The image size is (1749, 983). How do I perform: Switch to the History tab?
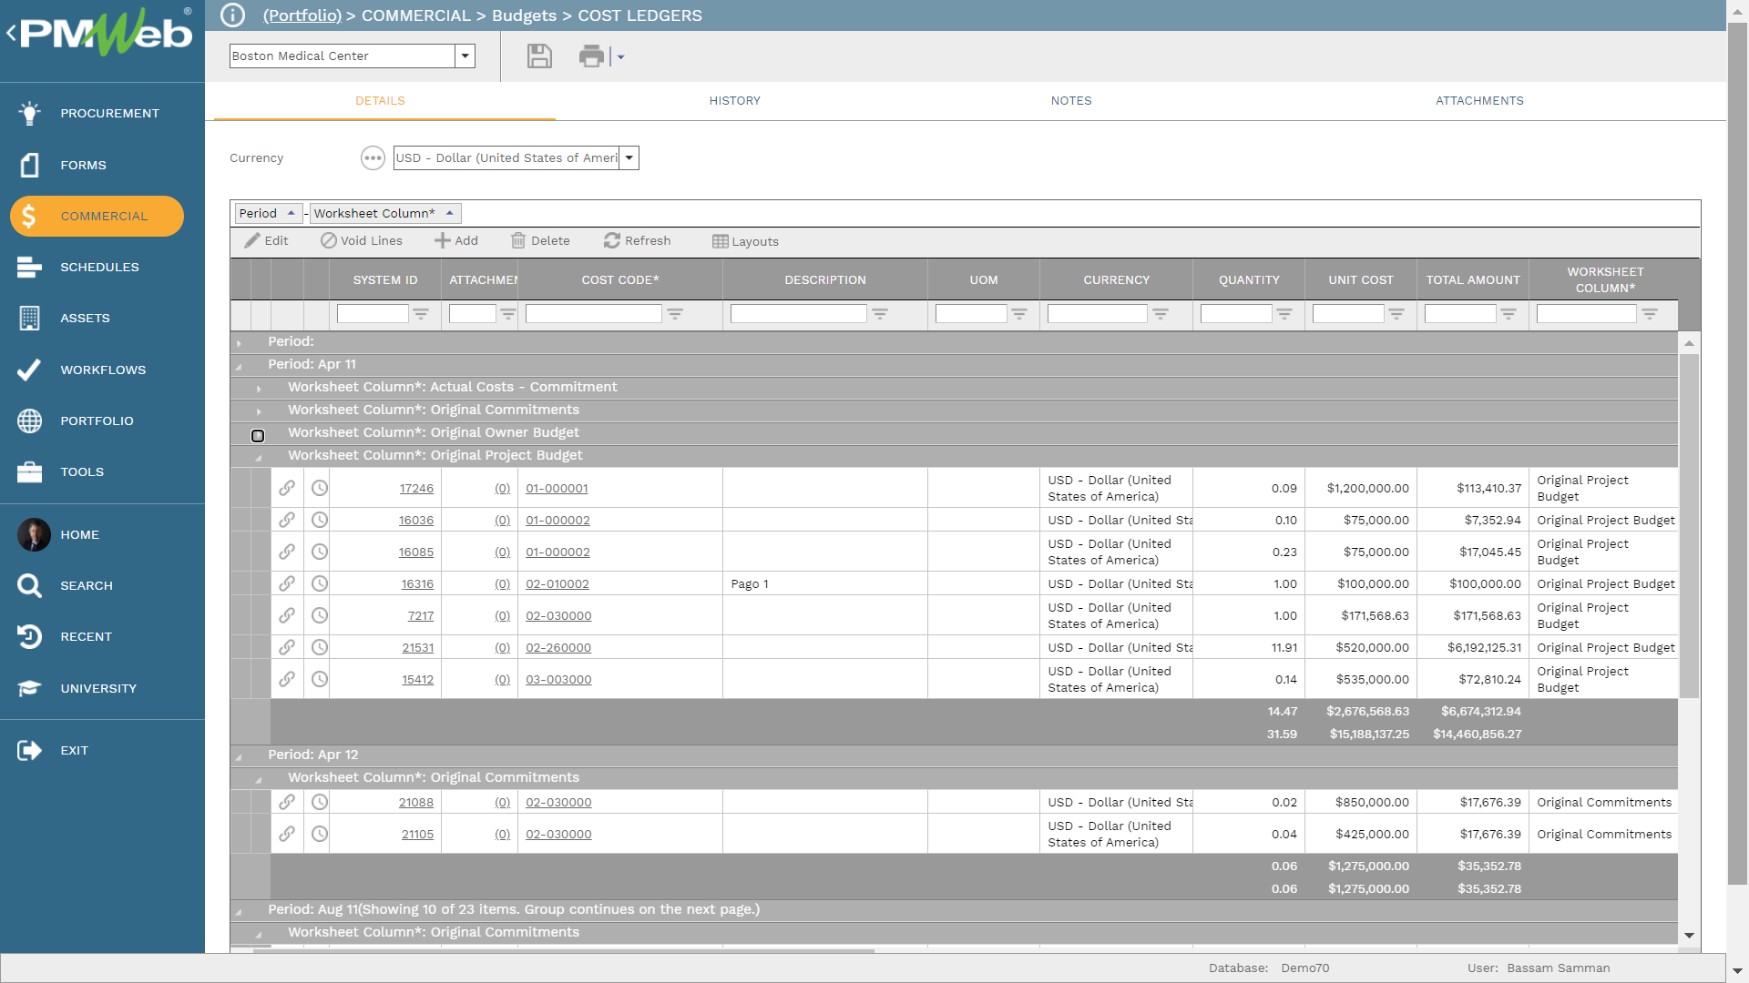tap(734, 101)
